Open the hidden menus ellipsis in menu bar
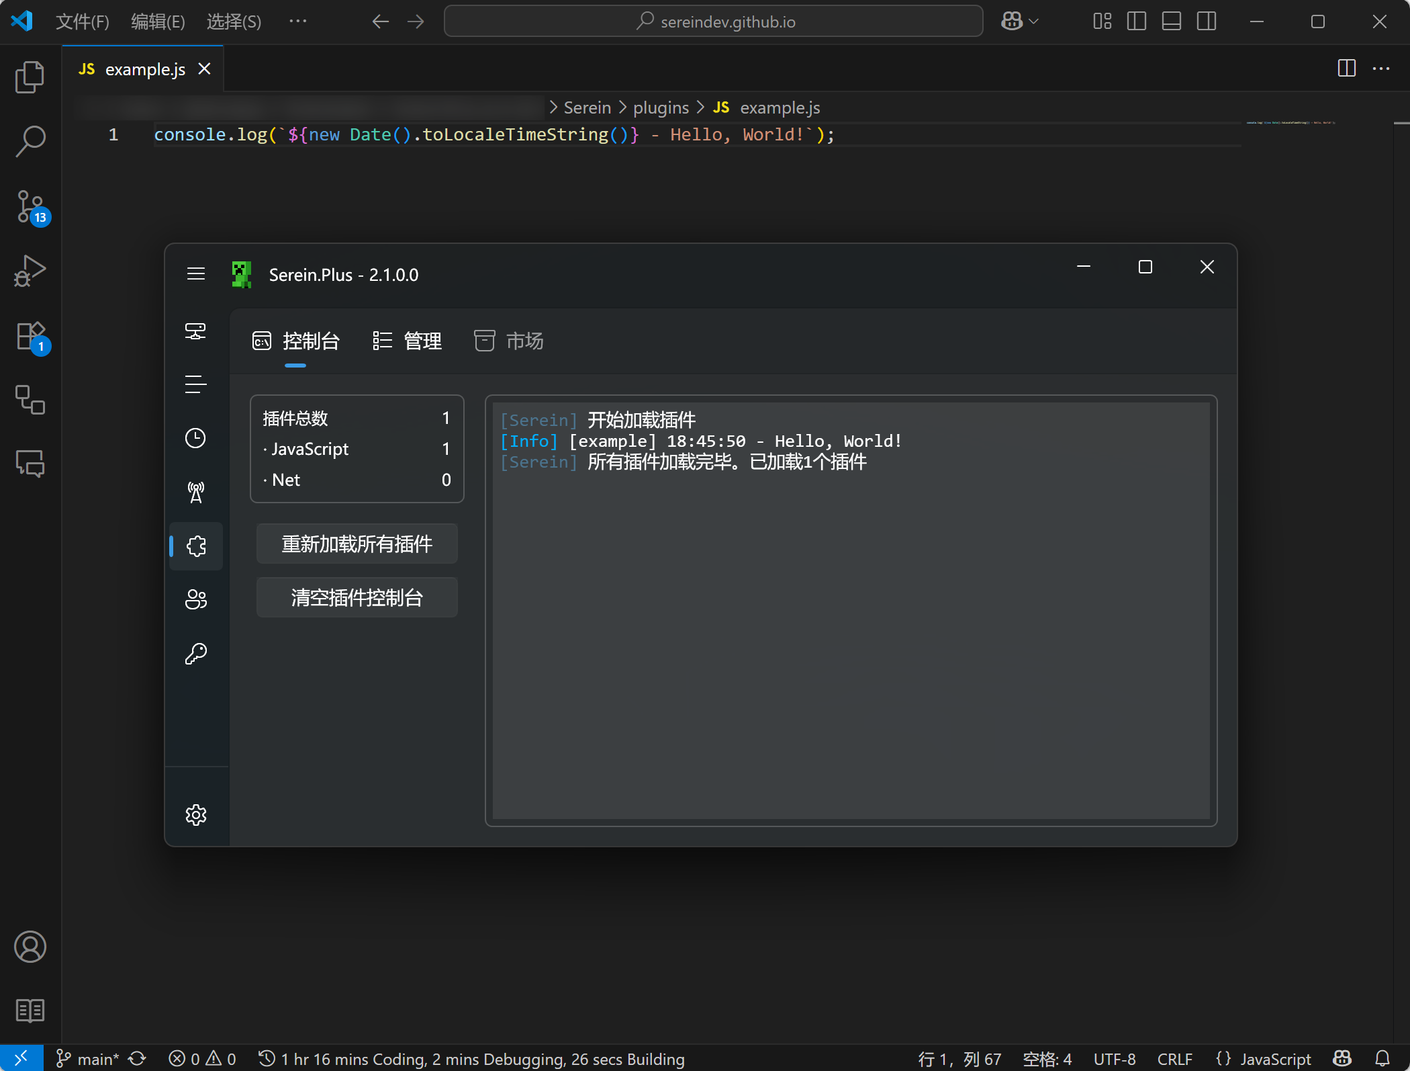Image resolution: width=1410 pixels, height=1071 pixels. (297, 22)
